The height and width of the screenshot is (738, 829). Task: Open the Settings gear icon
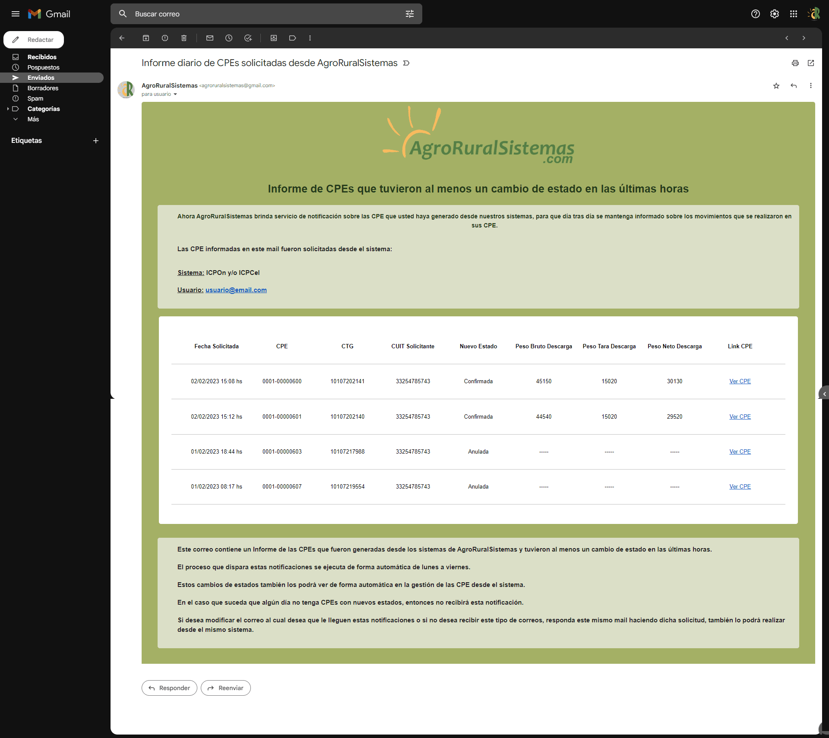tap(775, 14)
